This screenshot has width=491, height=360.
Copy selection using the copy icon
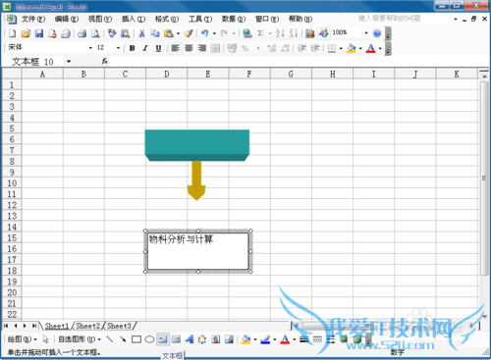[155, 33]
